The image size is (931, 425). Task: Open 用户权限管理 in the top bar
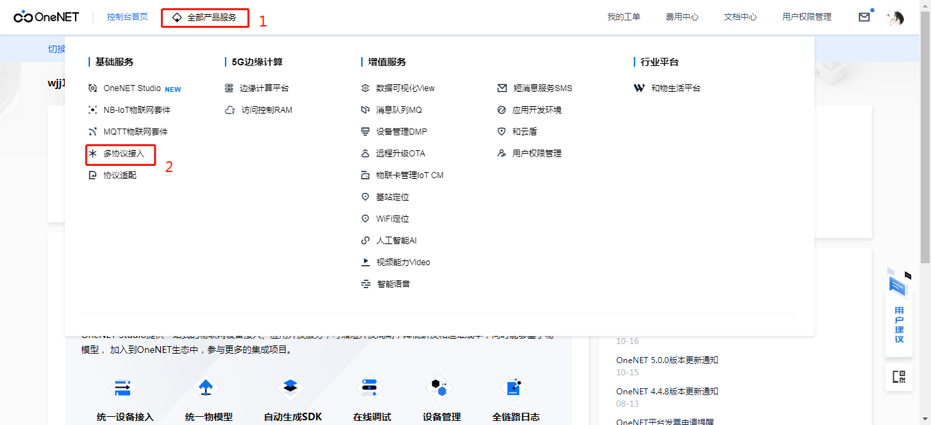tap(807, 17)
